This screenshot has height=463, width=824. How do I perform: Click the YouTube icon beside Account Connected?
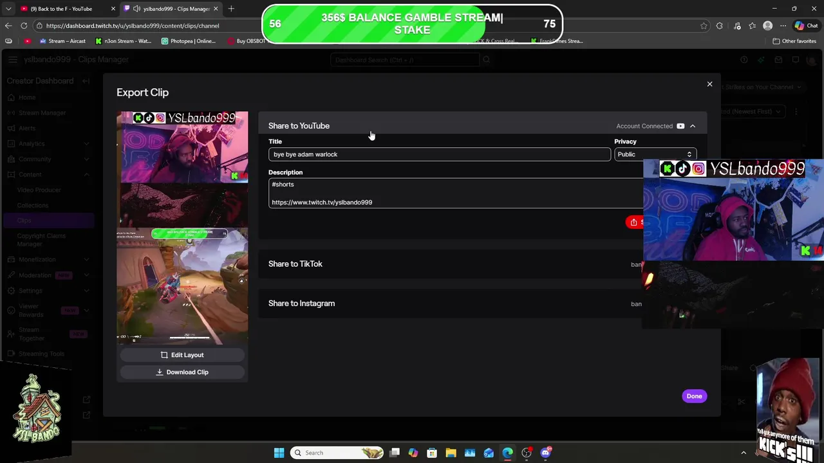pyautogui.click(x=680, y=126)
